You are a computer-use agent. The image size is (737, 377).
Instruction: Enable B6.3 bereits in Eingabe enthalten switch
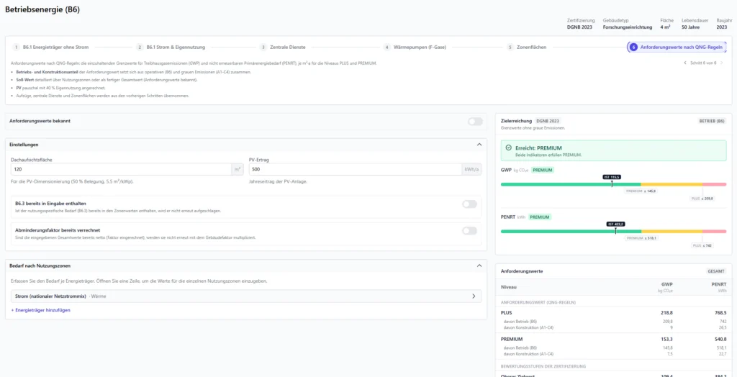469,204
